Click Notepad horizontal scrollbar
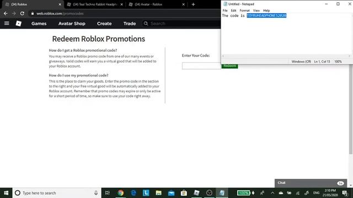 pyautogui.click(x=286, y=56)
